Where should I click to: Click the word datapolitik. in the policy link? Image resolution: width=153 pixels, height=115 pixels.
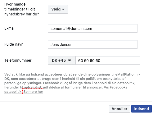pos(13,92)
